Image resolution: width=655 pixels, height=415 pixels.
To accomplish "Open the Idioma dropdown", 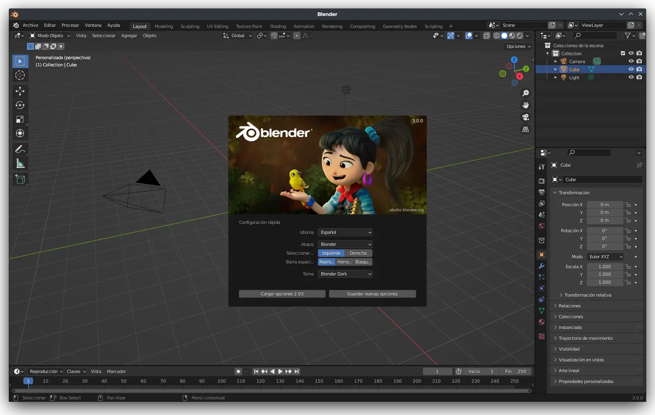I will pyautogui.click(x=345, y=232).
